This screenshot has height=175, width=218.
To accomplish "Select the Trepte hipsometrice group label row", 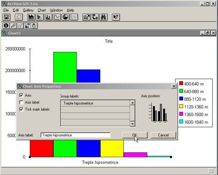I will 95,103.
